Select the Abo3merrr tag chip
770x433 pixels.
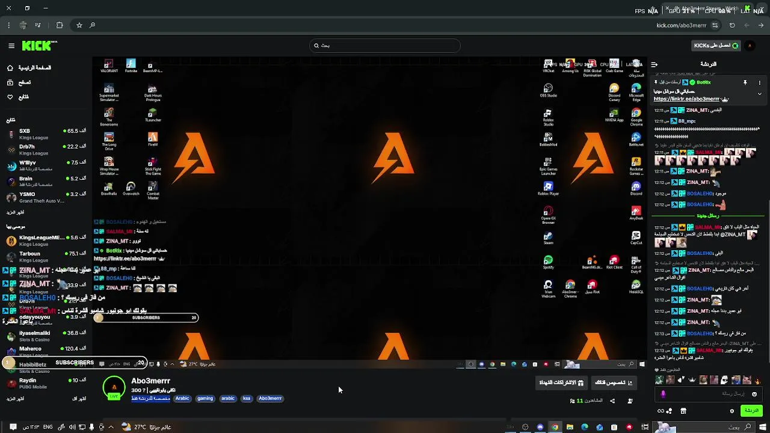pos(270,398)
